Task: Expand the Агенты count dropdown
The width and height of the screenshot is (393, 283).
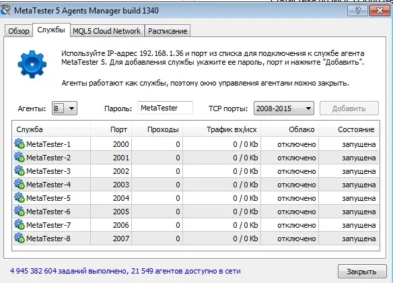Action: (65, 108)
